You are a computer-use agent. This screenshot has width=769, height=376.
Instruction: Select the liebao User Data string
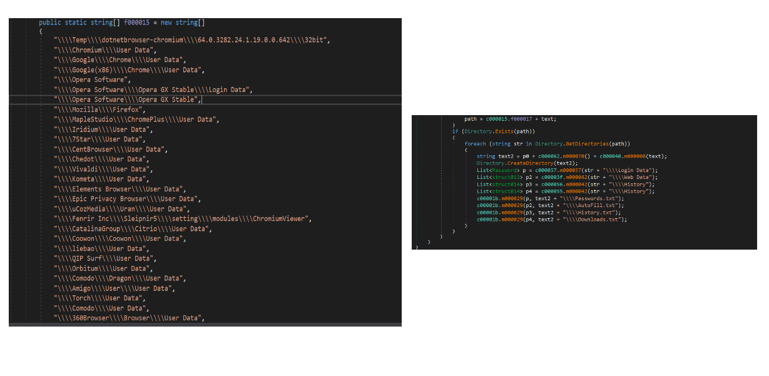coord(101,248)
